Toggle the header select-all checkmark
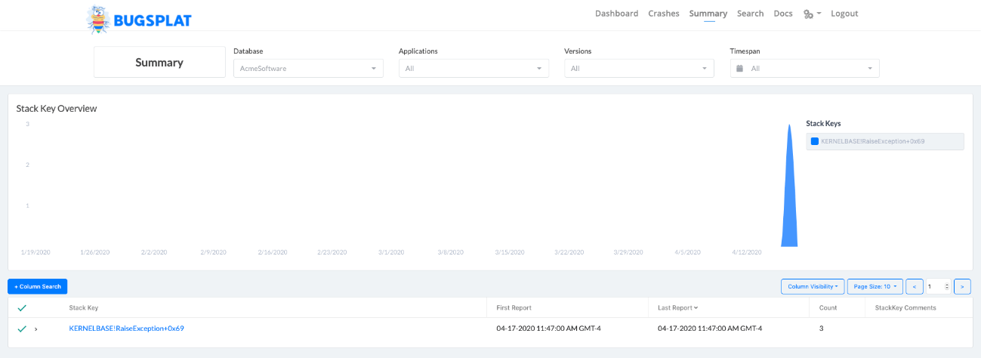 [22, 308]
